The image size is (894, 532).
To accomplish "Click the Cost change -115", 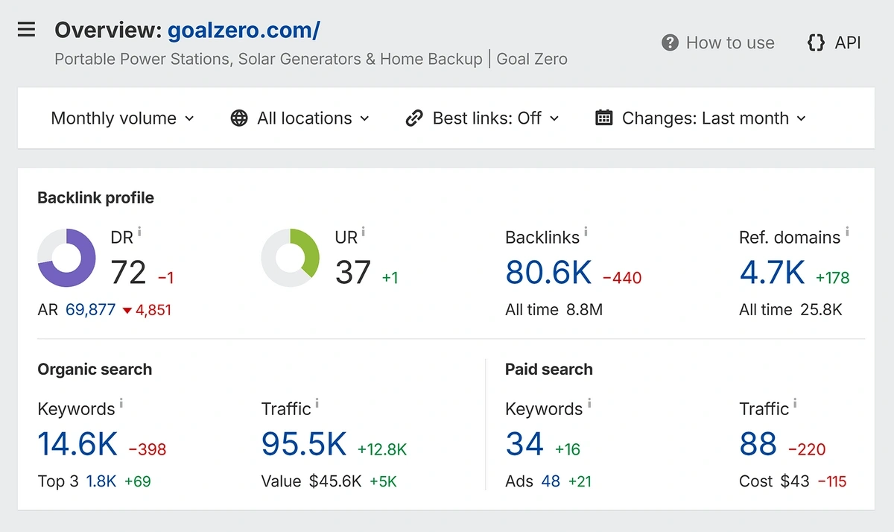I will [x=832, y=481].
